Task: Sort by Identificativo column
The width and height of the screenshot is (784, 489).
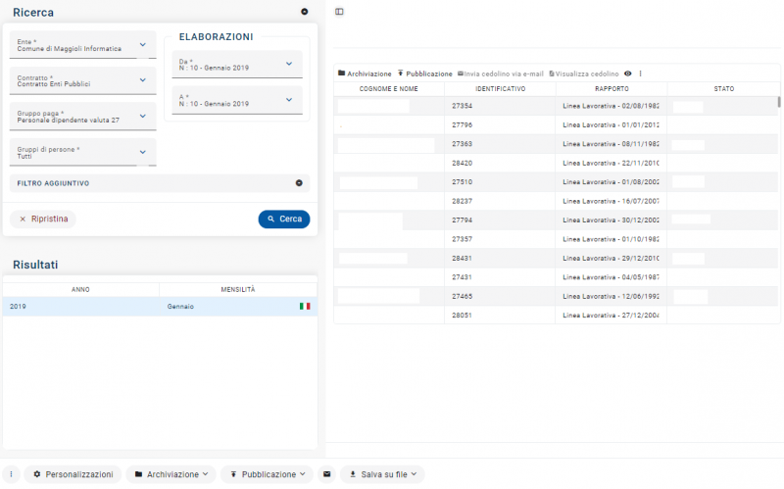Action: click(x=500, y=88)
